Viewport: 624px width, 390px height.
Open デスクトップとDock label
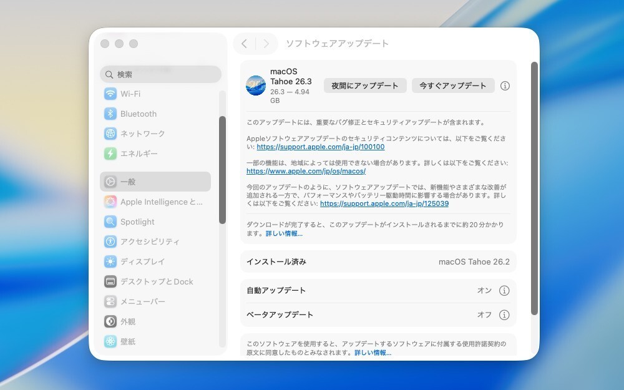pos(157,282)
